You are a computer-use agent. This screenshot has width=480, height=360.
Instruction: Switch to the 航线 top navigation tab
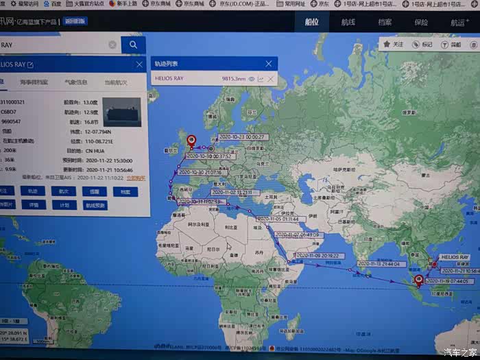(x=348, y=22)
